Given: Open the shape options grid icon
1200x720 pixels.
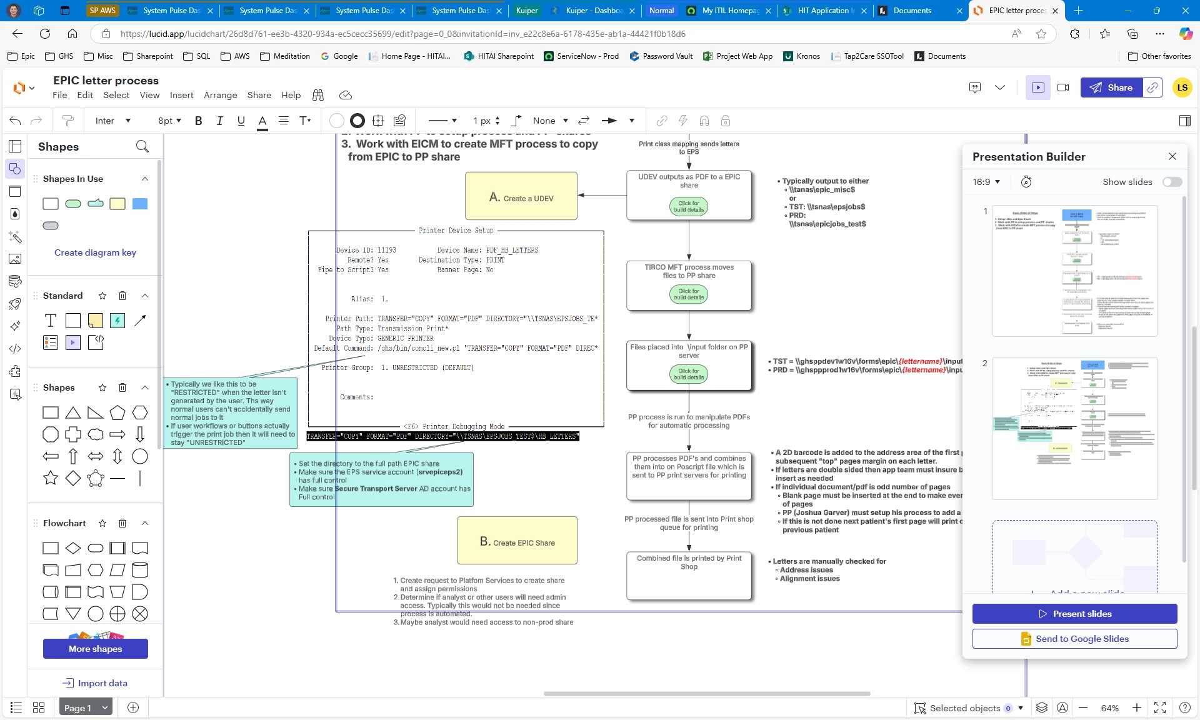Looking at the screenshot, I should coord(378,121).
